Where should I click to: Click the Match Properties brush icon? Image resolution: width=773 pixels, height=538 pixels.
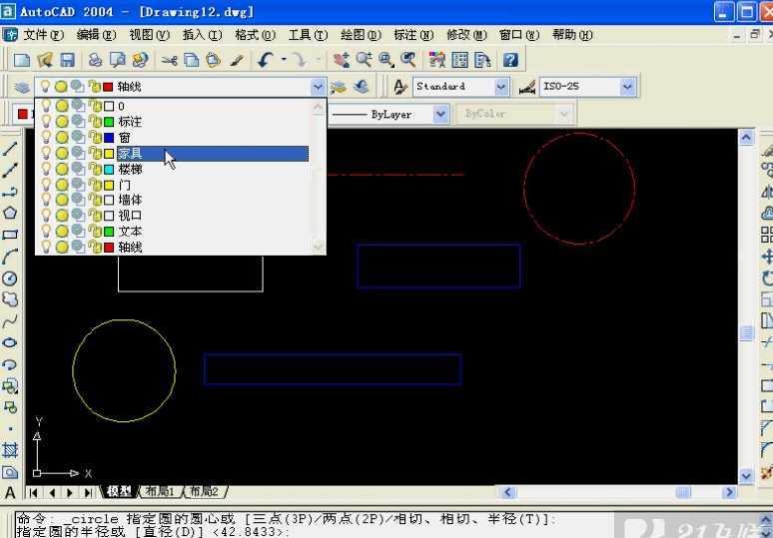tap(236, 60)
